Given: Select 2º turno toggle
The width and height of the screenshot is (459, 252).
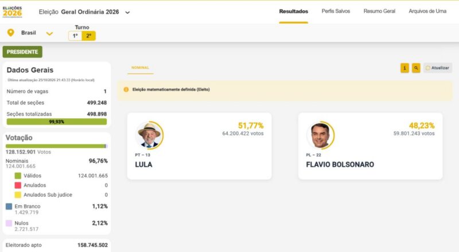Looking at the screenshot, I should (89, 36).
